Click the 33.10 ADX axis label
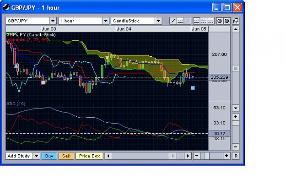This screenshot has height=179, width=286. (219, 123)
